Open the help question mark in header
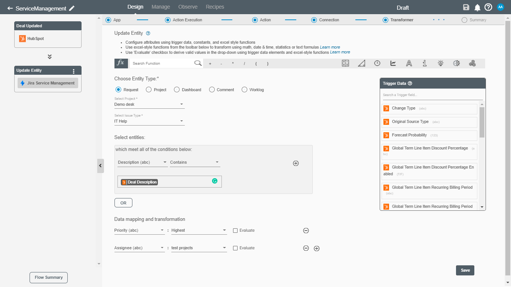This screenshot has height=287, width=511. click(x=488, y=7)
